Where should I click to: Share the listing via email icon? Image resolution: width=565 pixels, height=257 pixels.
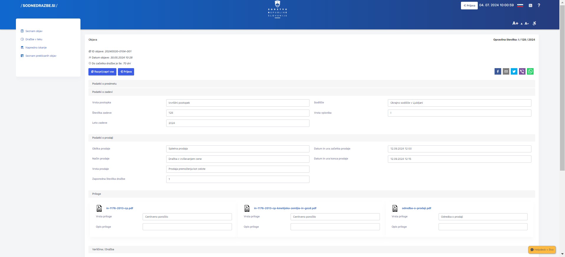pyautogui.click(x=506, y=71)
